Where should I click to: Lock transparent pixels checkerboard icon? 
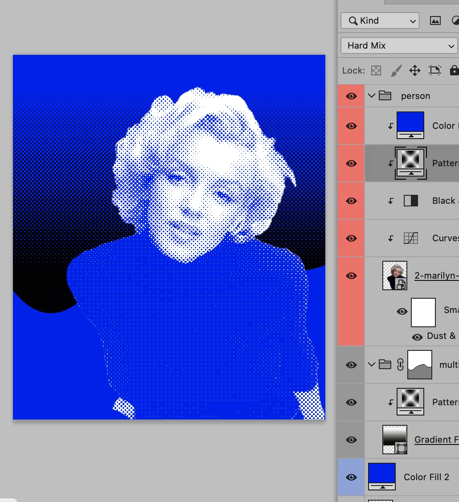(x=376, y=70)
